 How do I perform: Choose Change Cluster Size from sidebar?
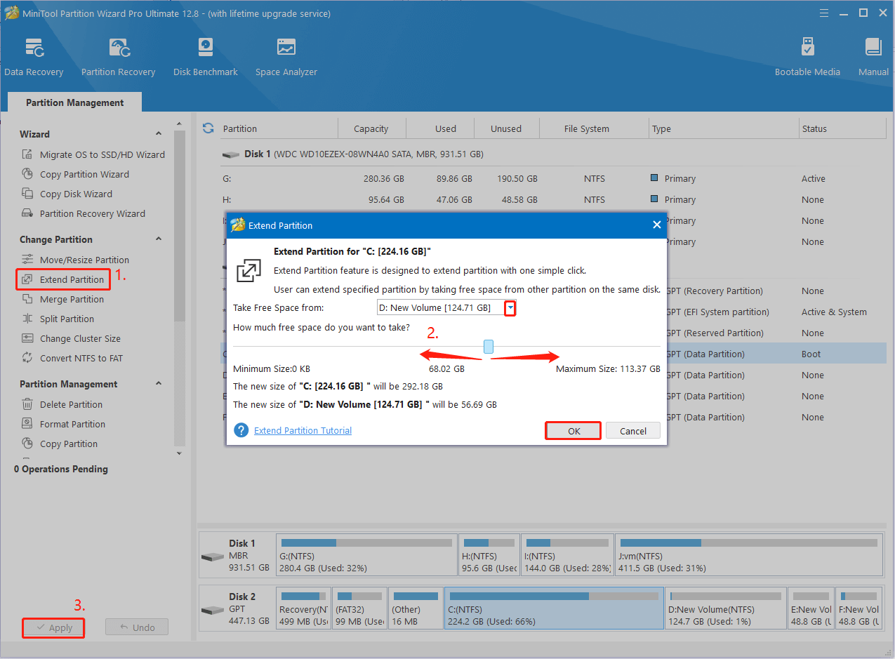80,338
